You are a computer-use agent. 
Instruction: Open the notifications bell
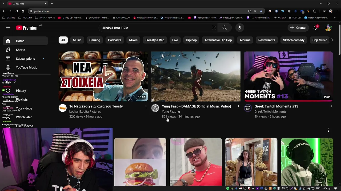click(x=315, y=28)
